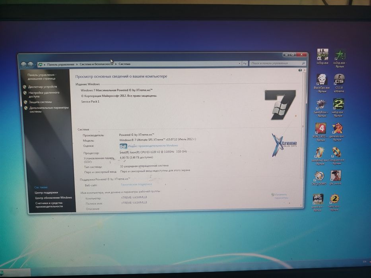This screenshot has height=278, width=371.
Task: Click Индекс производительности Windows link
Action: 153,146
